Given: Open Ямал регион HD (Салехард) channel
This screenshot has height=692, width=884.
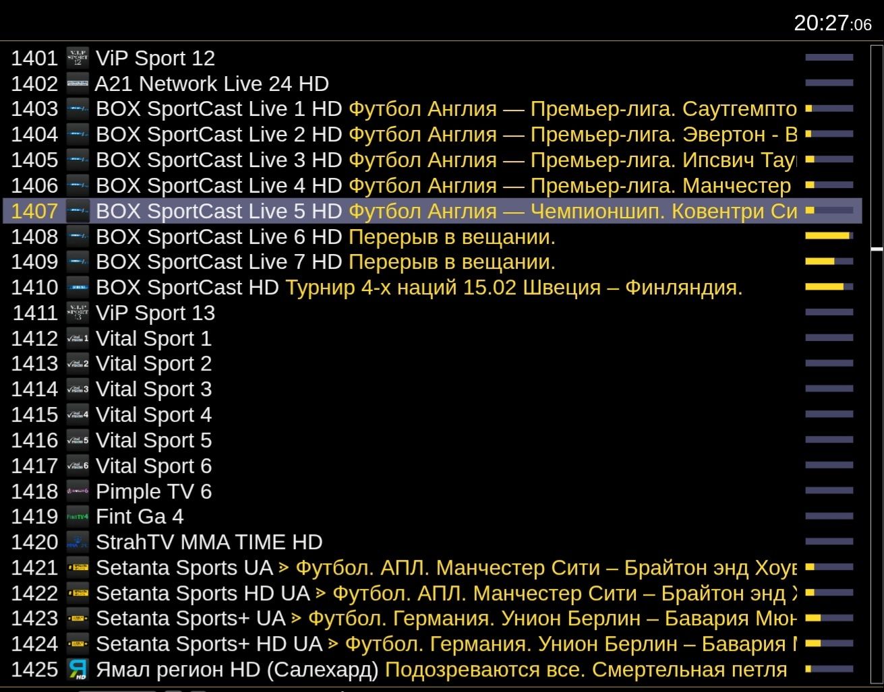Looking at the screenshot, I should 432,669.
